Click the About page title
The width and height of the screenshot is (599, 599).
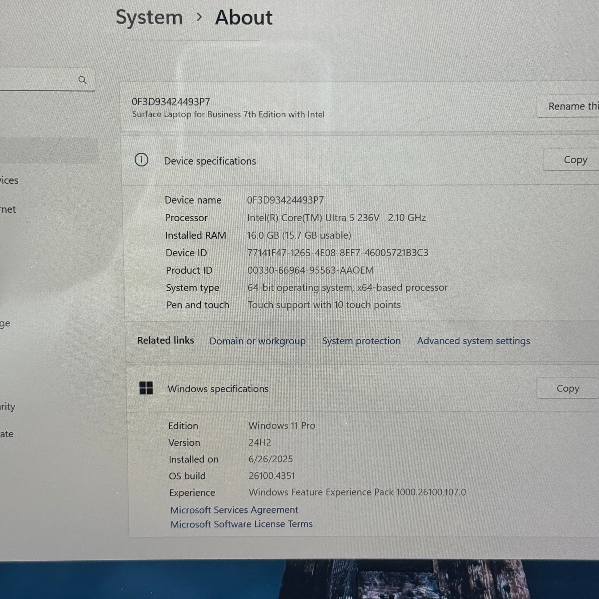tap(244, 17)
